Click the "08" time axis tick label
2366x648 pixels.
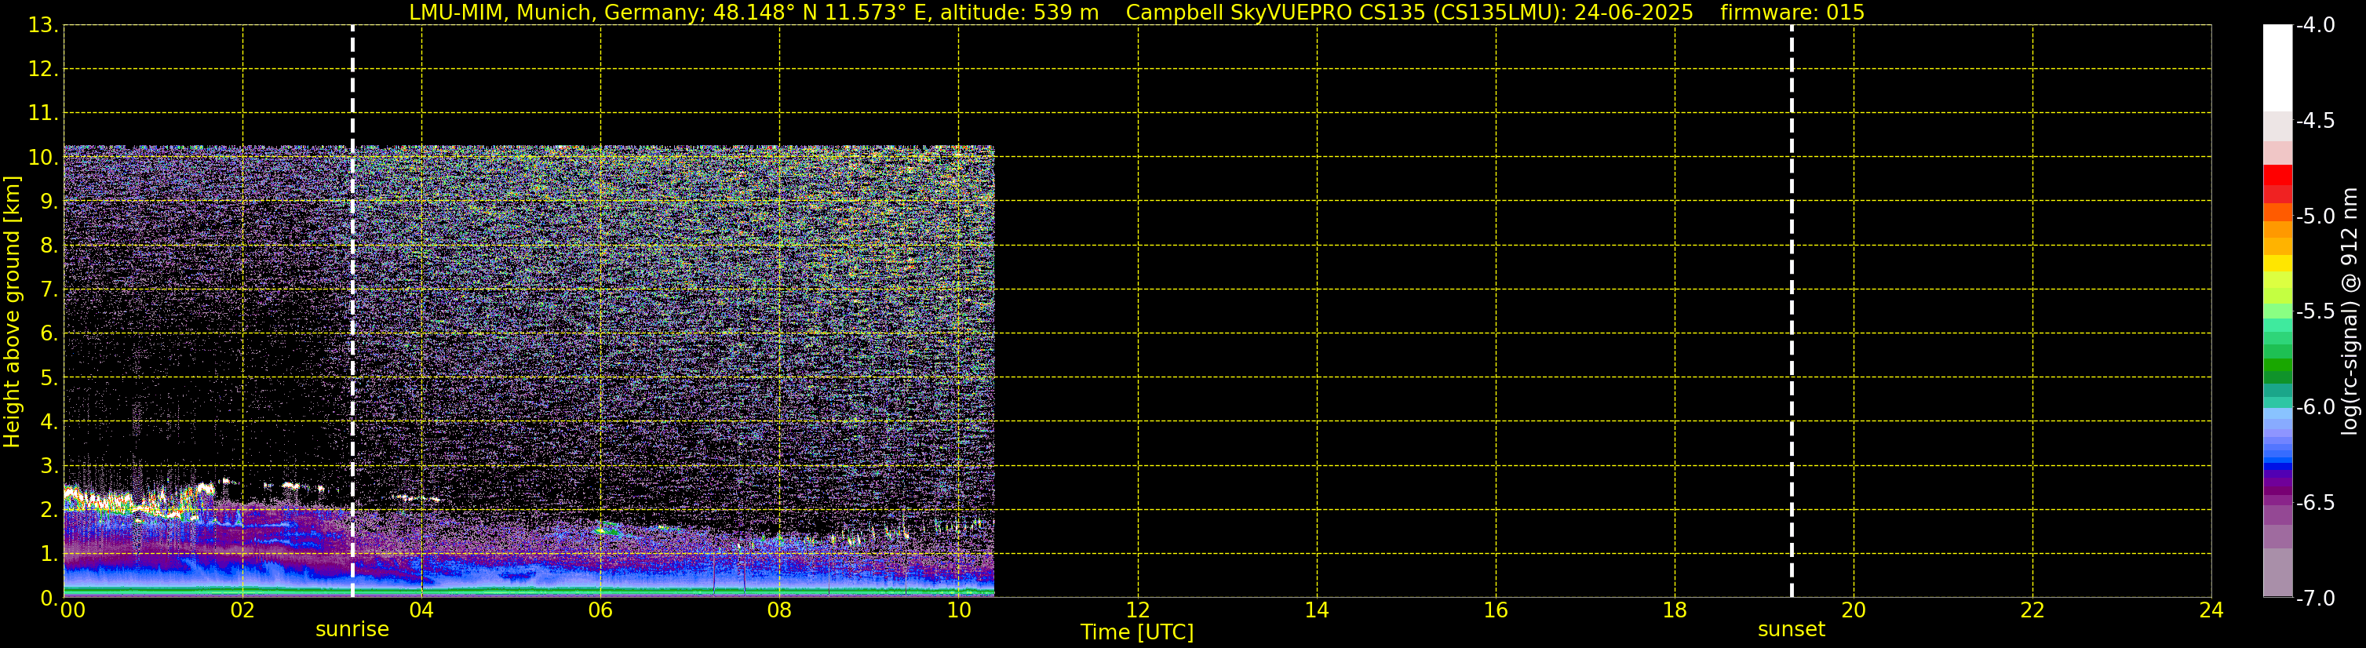[x=780, y=610]
